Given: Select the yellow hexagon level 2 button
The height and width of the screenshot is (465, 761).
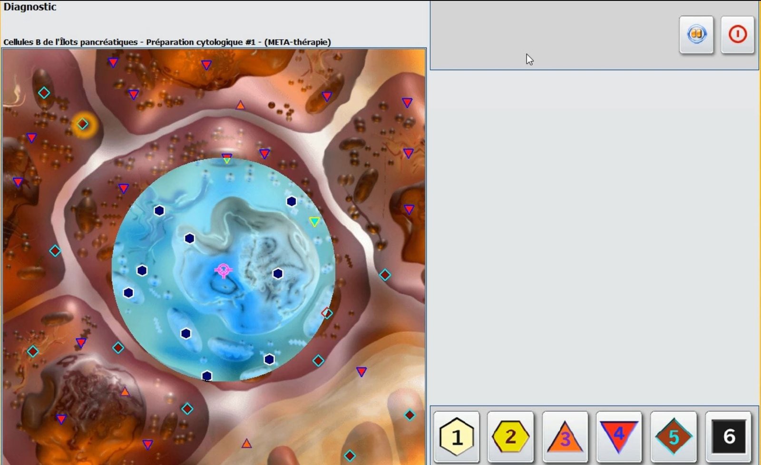Looking at the screenshot, I should [510, 436].
